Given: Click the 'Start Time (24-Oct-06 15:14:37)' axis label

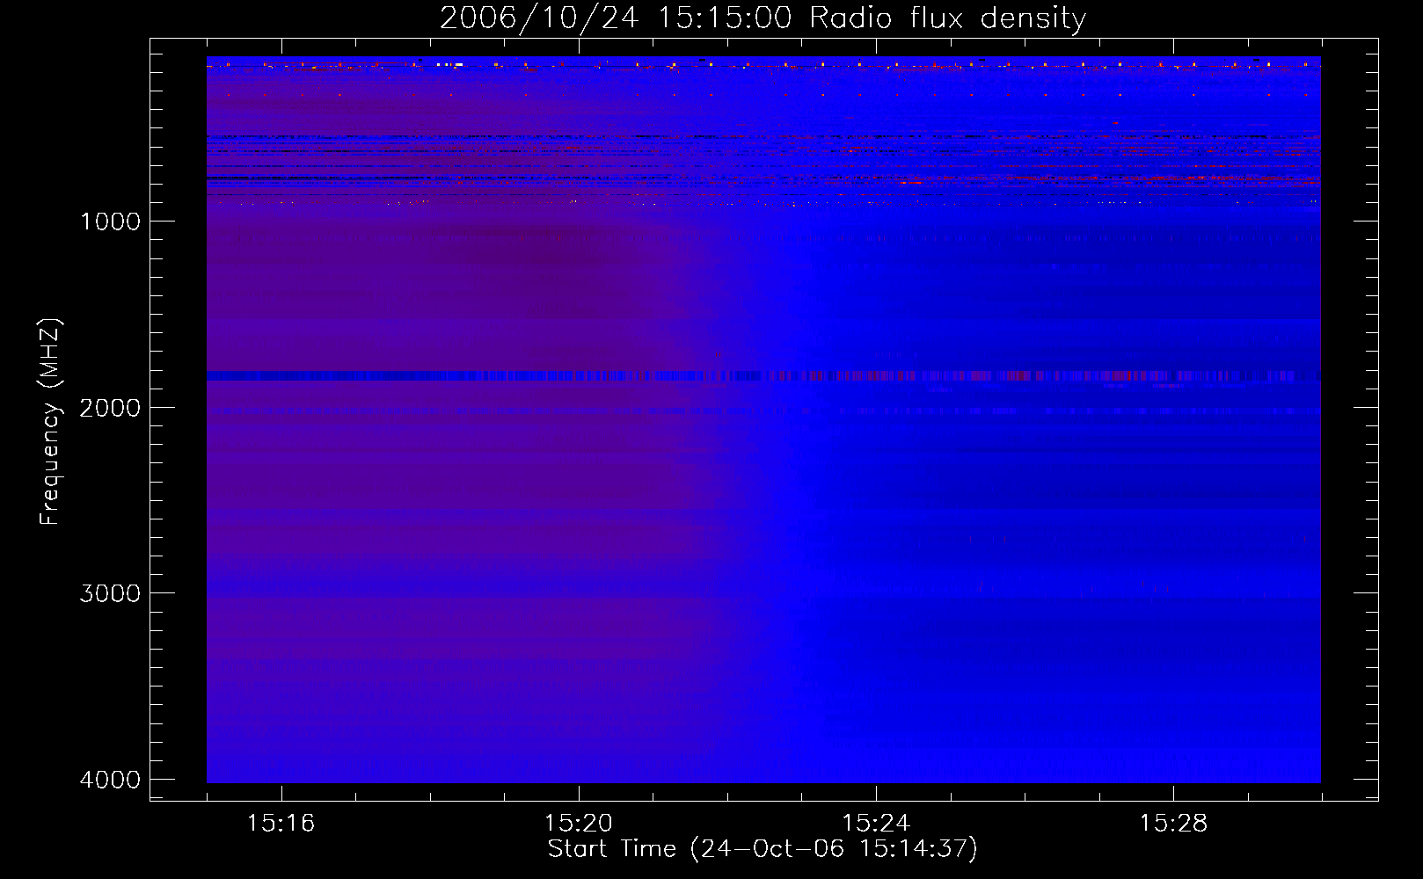Looking at the screenshot, I should point(763,849).
